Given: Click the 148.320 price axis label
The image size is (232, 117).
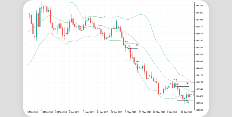Looking at the screenshot, I should tap(200, 6).
